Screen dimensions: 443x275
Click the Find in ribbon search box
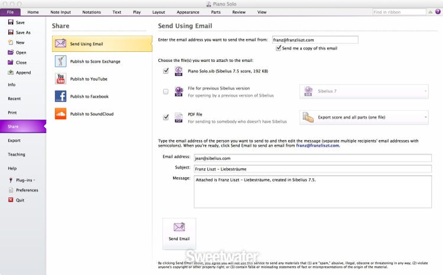coord(405,12)
